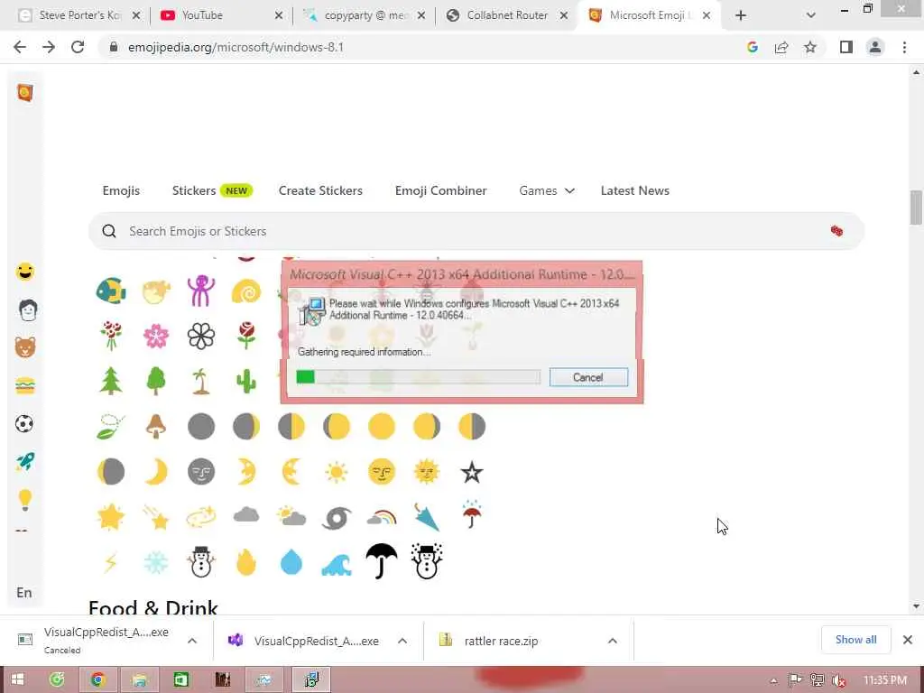Go to Create Stickers page
Viewport: 924px width, 693px height.
click(x=320, y=191)
